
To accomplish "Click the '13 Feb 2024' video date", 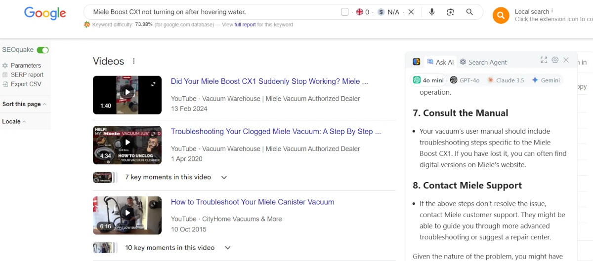I will click(x=189, y=109).
